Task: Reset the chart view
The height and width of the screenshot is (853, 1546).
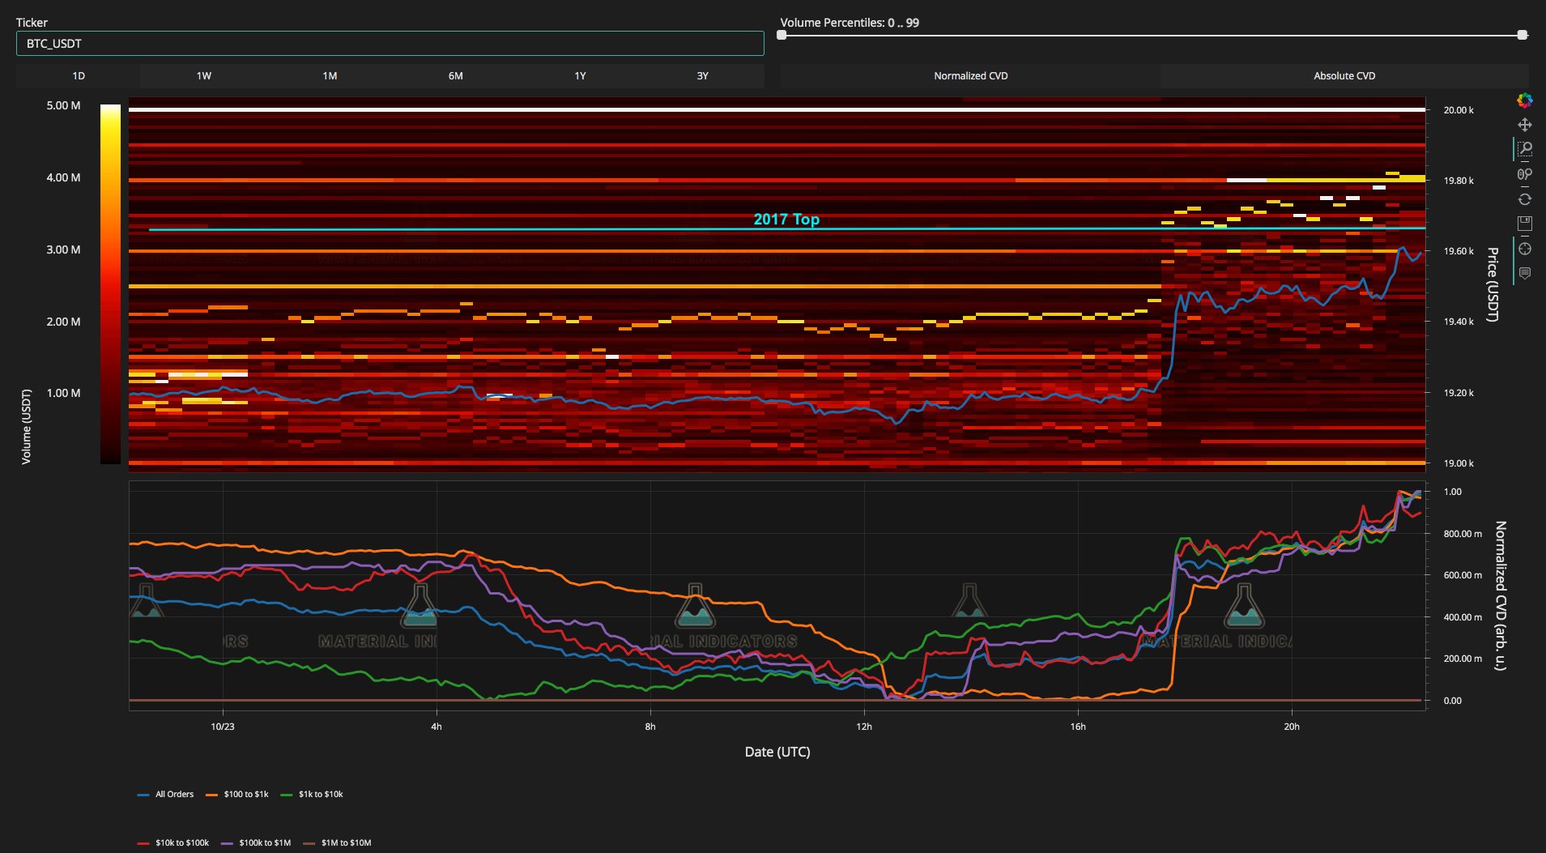Action: point(1524,199)
